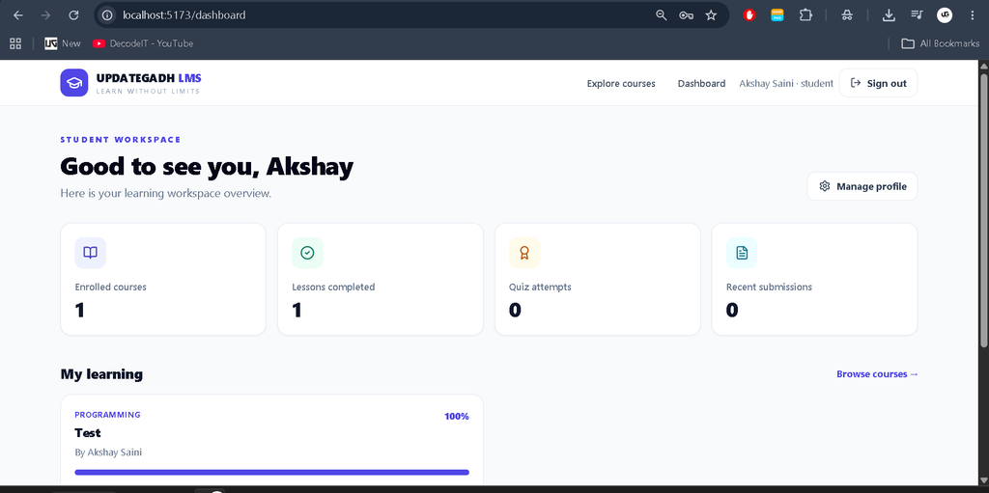Click the STUDENT WORKSPACE label
This screenshot has height=493, width=989.
121,139
